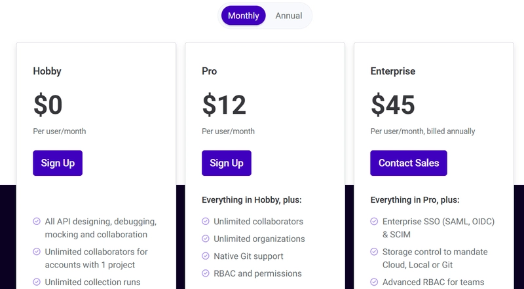Contact Sales for Enterprise plan
Screen dimensions: 524x289
(x=408, y=163)
